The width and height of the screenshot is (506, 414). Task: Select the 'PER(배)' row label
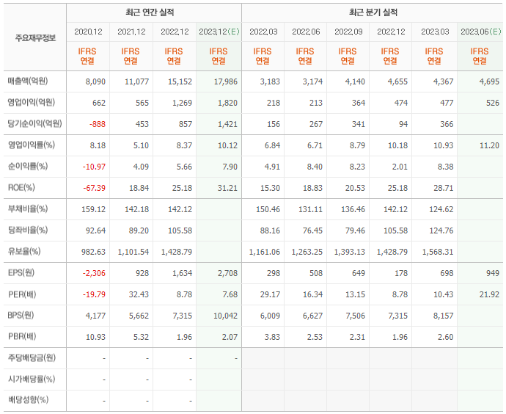click(x=22, y=294)
